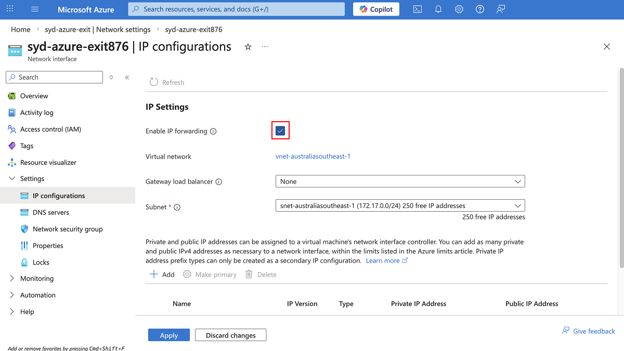Viewport: 624px width, 351px height.
Task: Open the Gateway load balancer dropdown
Action: pyautogui.click(x=400, y=181)
